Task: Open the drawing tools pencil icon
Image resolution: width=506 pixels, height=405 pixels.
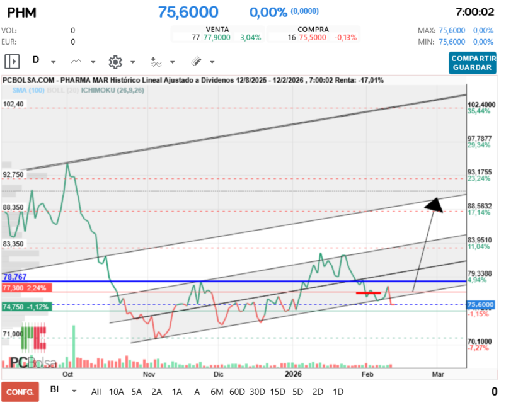Action: (195, 62)
